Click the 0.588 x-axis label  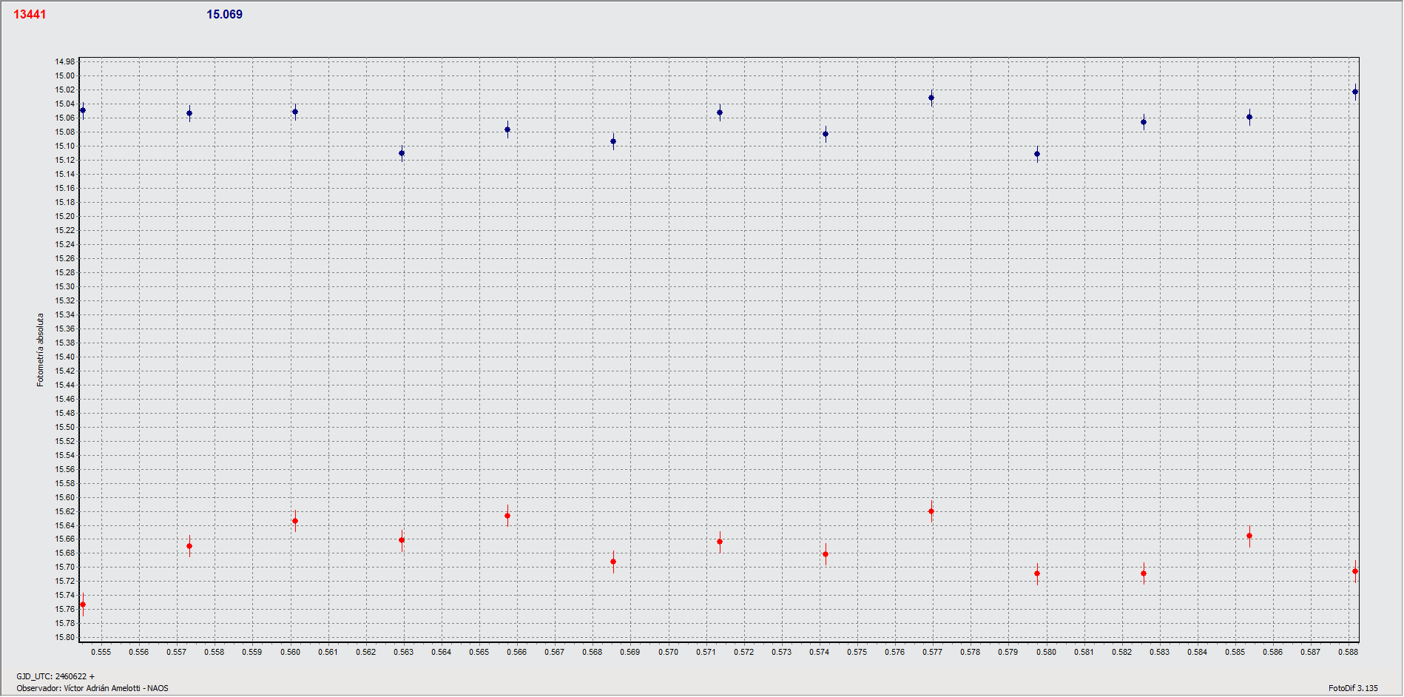(1349, 652)
